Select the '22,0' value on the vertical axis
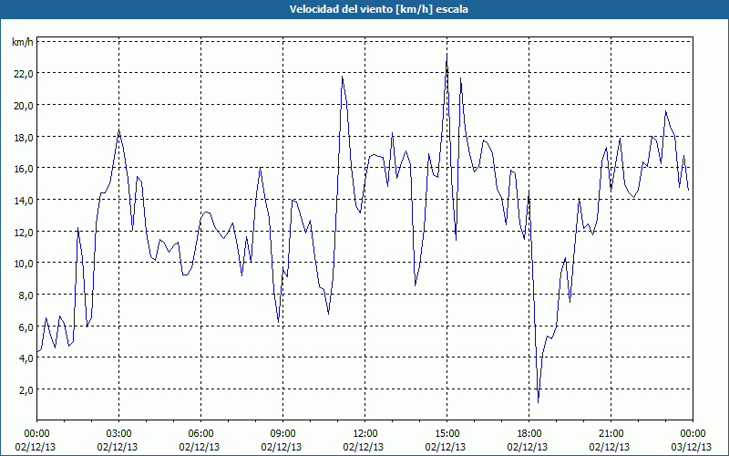This screenshot has width=729, height=456. [25, 74]
